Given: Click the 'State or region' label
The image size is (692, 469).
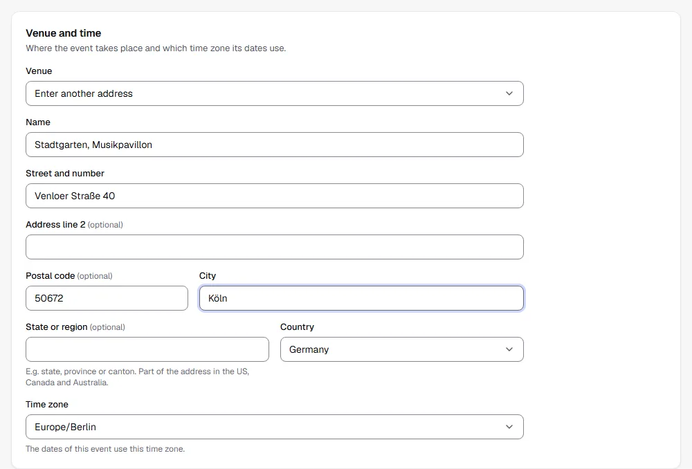Looking at the screenshot, I should click(57, 327).
